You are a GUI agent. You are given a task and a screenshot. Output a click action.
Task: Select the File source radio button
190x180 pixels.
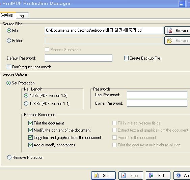pyautogui.click(x=9, y=30)
